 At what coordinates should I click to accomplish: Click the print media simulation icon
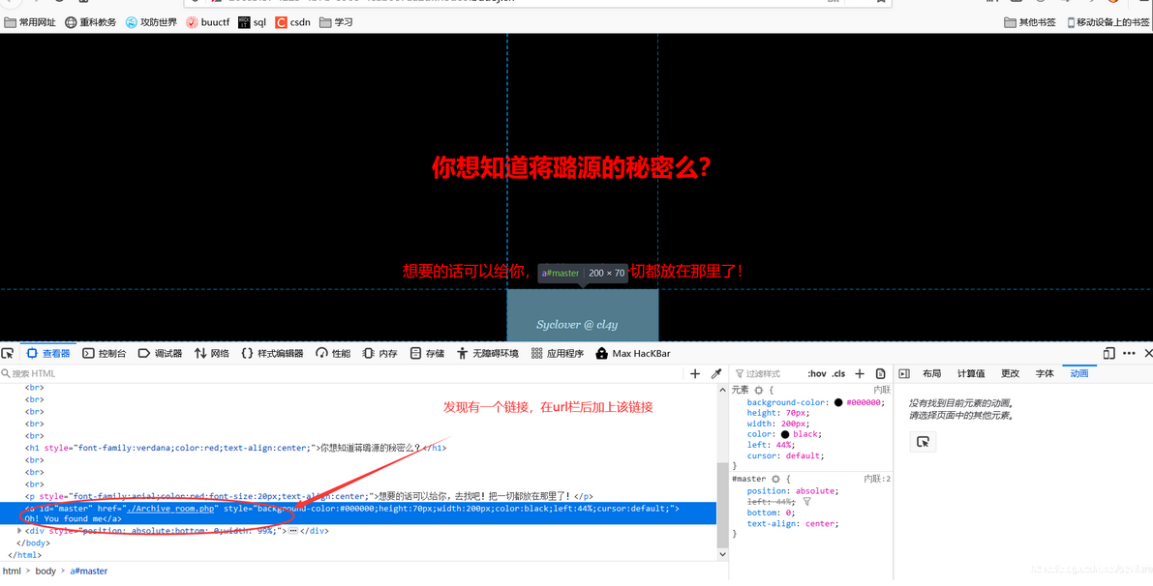[x=881, y=373]
